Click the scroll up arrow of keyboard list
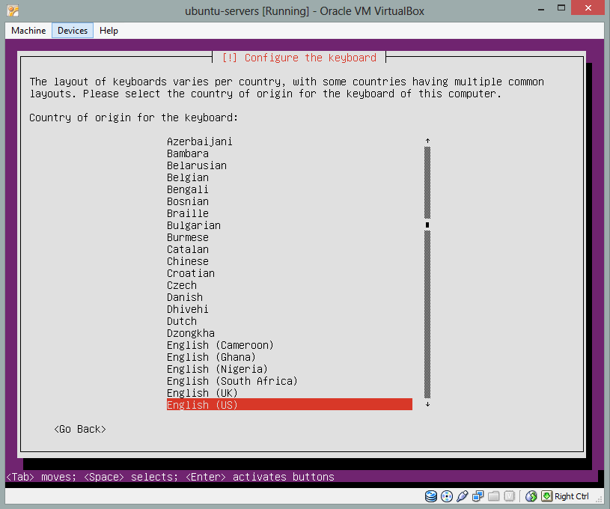 point(427,141)
